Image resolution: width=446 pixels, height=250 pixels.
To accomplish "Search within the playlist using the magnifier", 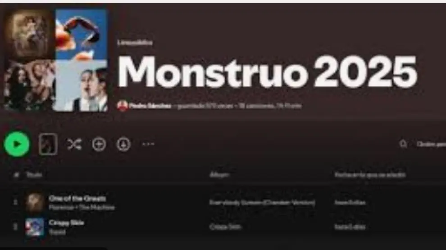I will 403,144.
